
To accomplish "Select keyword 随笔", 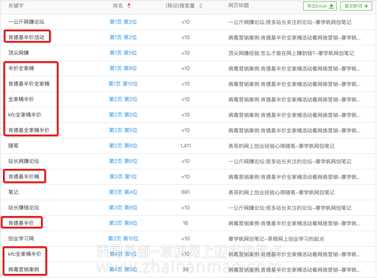I will click(x=13, y=146).
